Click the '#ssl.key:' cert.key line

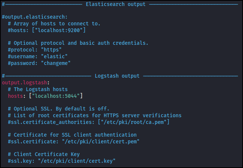(62, 161)
